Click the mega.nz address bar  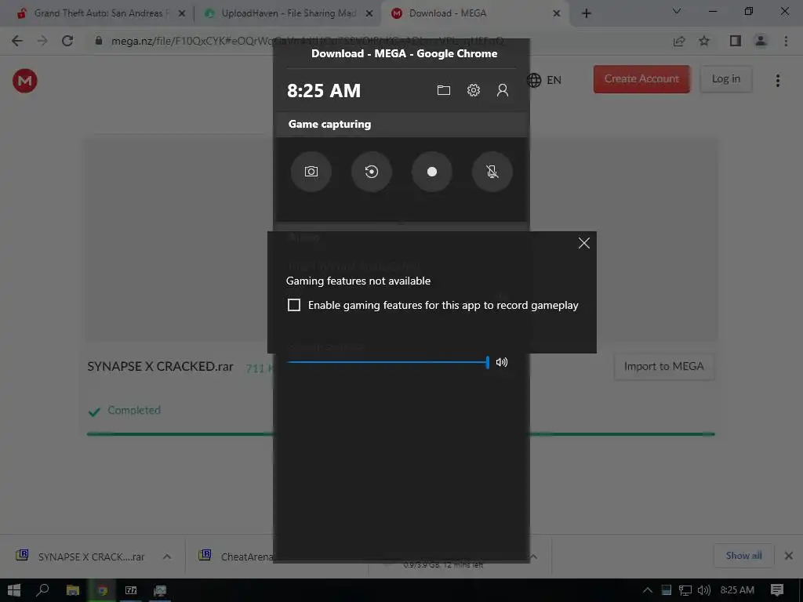(307, 41)
